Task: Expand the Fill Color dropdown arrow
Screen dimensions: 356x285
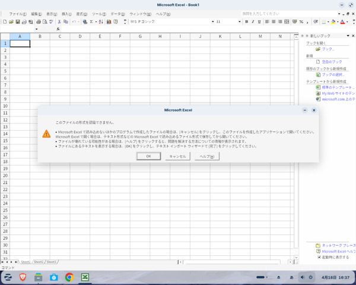Action: pos(338,21)
